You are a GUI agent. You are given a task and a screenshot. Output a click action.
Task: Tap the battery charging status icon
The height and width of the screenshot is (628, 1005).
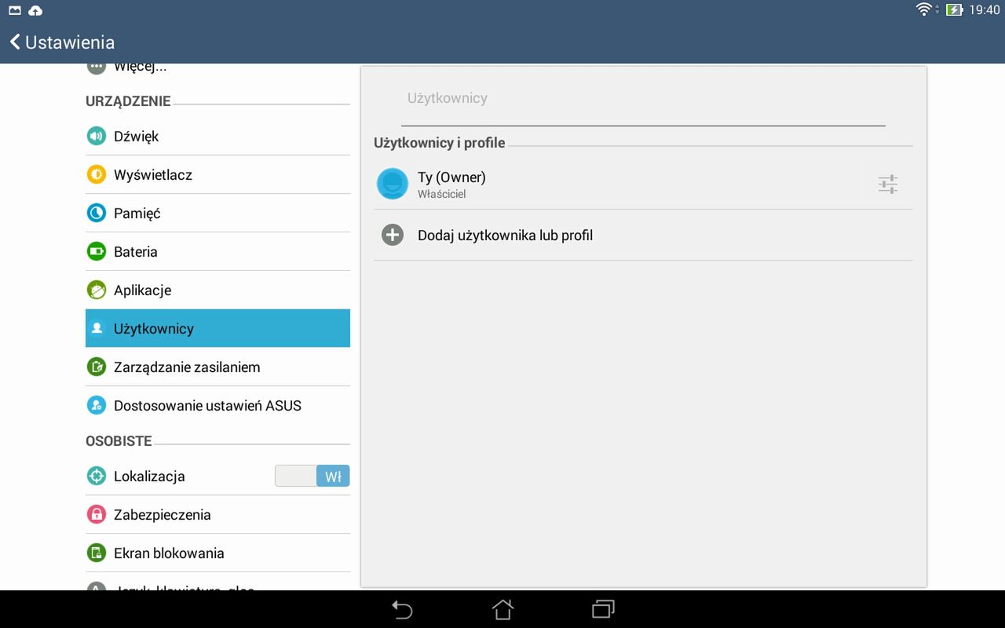click(x=954, y=9)
